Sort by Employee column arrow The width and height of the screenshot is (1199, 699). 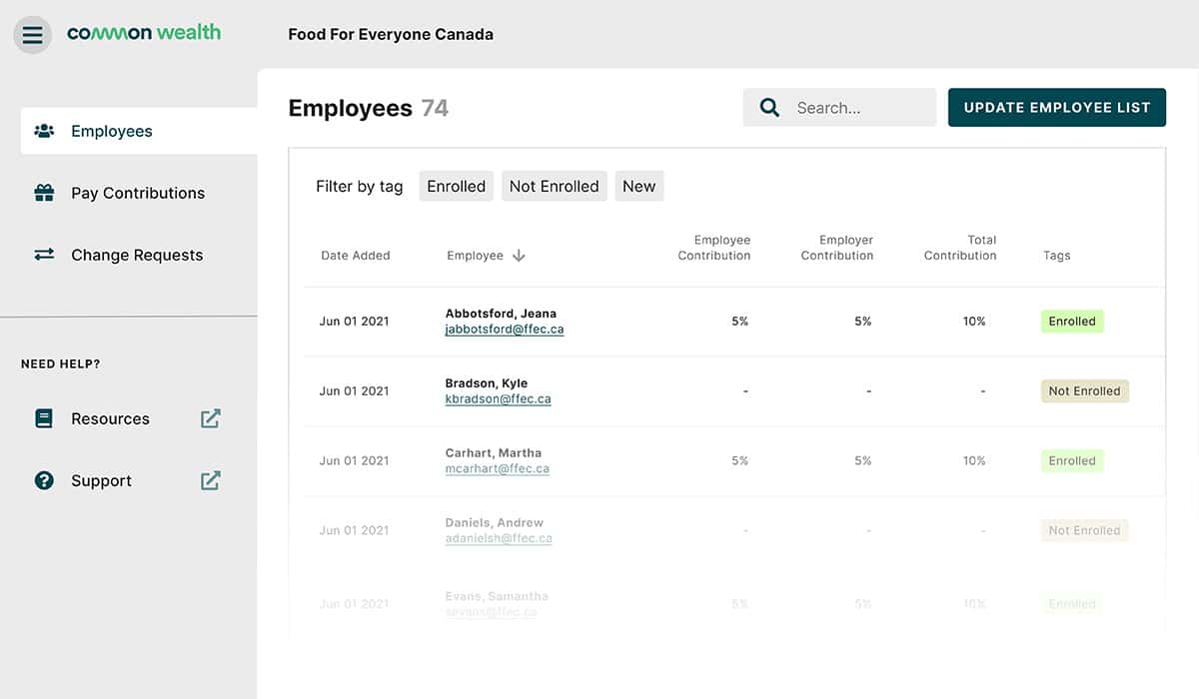tap(519, 256)
